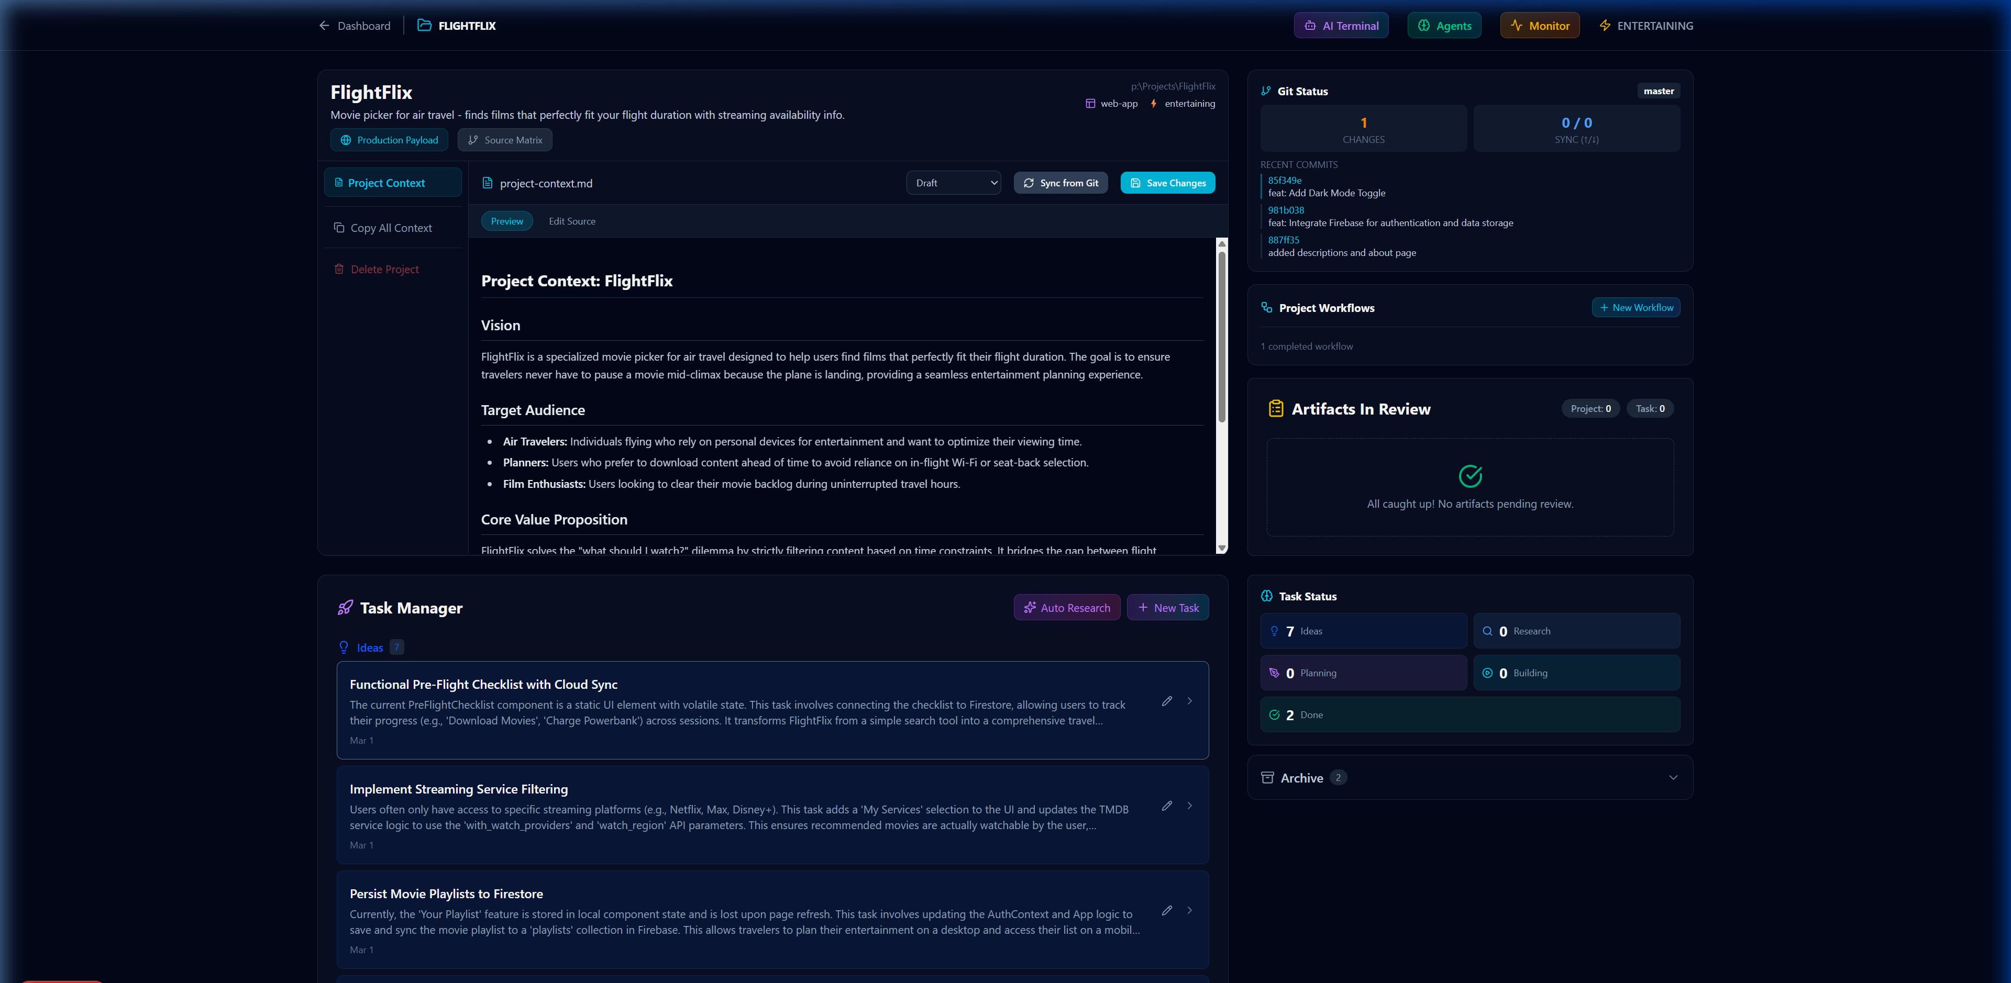Click the scrollbar up arrow in preview
The image size is (2011, 983).
[1222, 244]
